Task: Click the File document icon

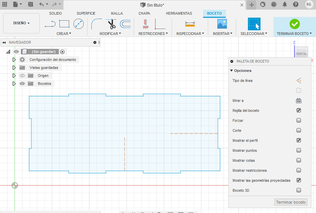Action: point(16,4)
